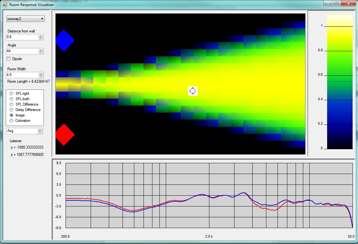The image size is (358, 244).
Task: Increase Distance from wall with up arrow
Action: point(41,36)
